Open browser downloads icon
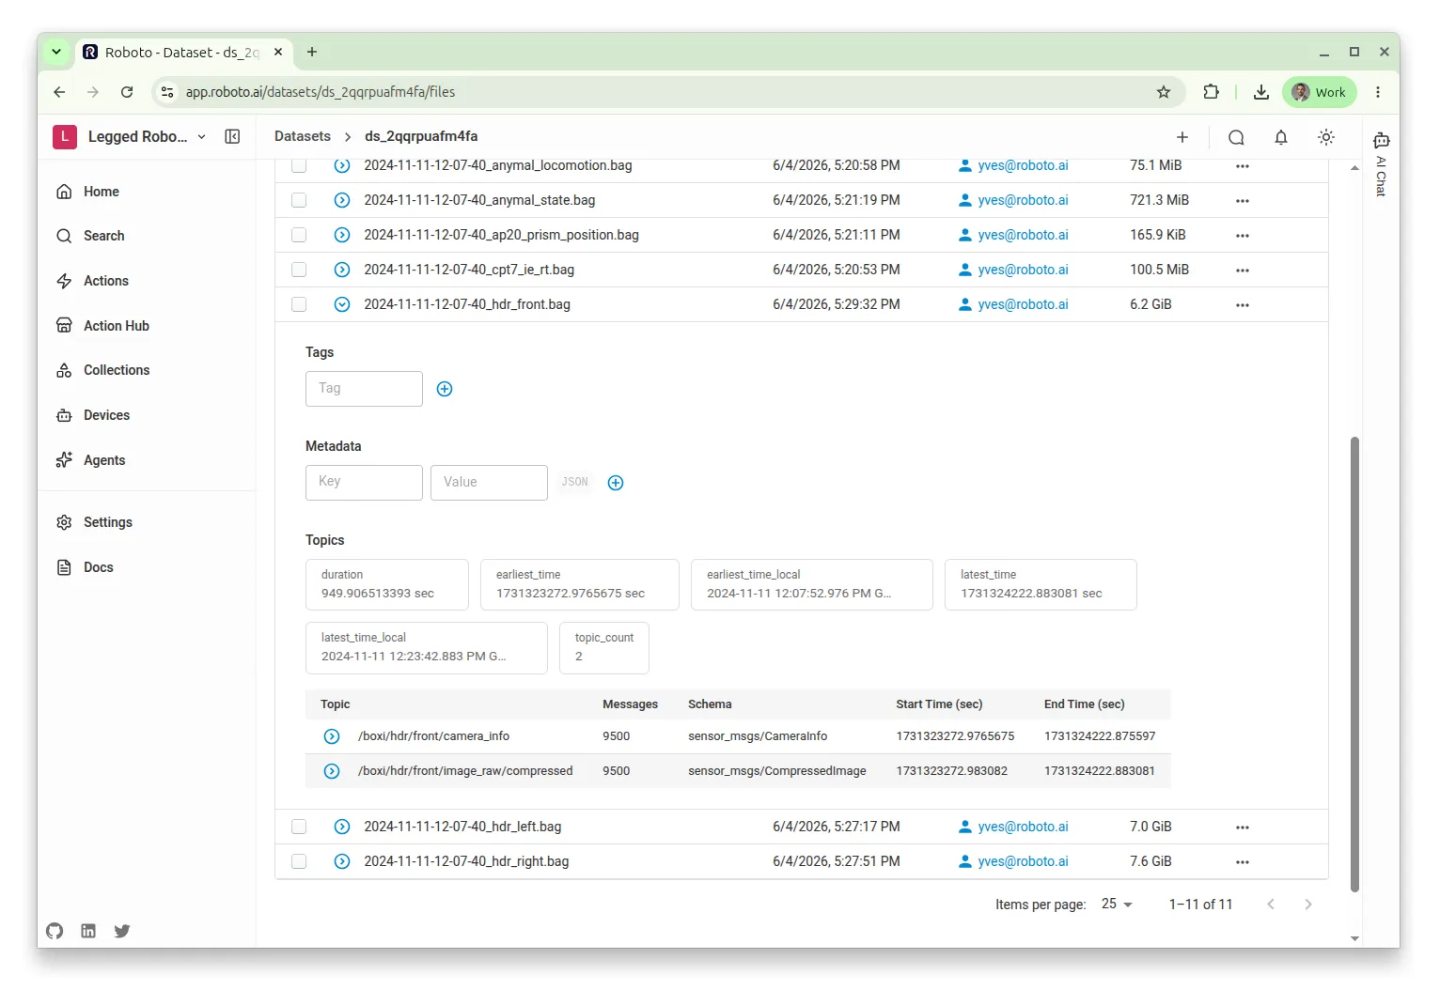Image resolution: width=1440 pixels, height=990 pixels. coord(1260,92)
